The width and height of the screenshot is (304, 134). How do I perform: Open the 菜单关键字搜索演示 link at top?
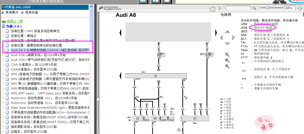[x=46, y=1]
